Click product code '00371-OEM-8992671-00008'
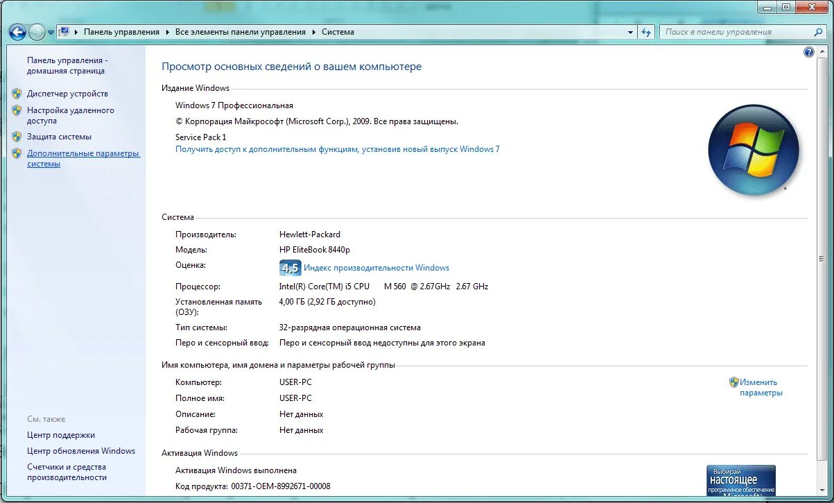Viewport: 834px width, 503px height. pos(281,486)
